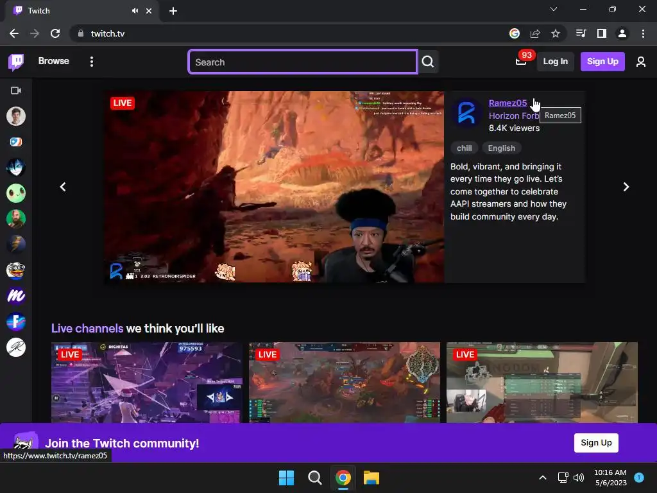Click the camera icon at sidebar top
The image size is (657, 493).
click(16, 91)
